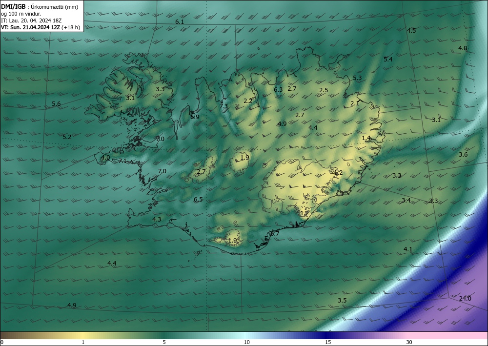
Task: Click the 'og 100 m vindur.' subtitle text
Action: click(21, 14)
